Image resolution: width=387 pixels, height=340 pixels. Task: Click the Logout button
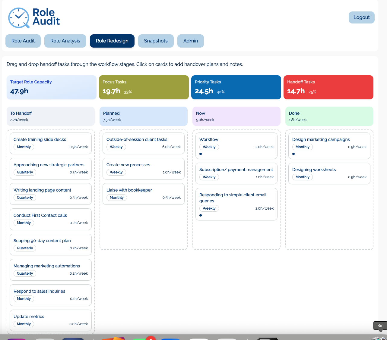pyautogui.click(x=361, y=17)
